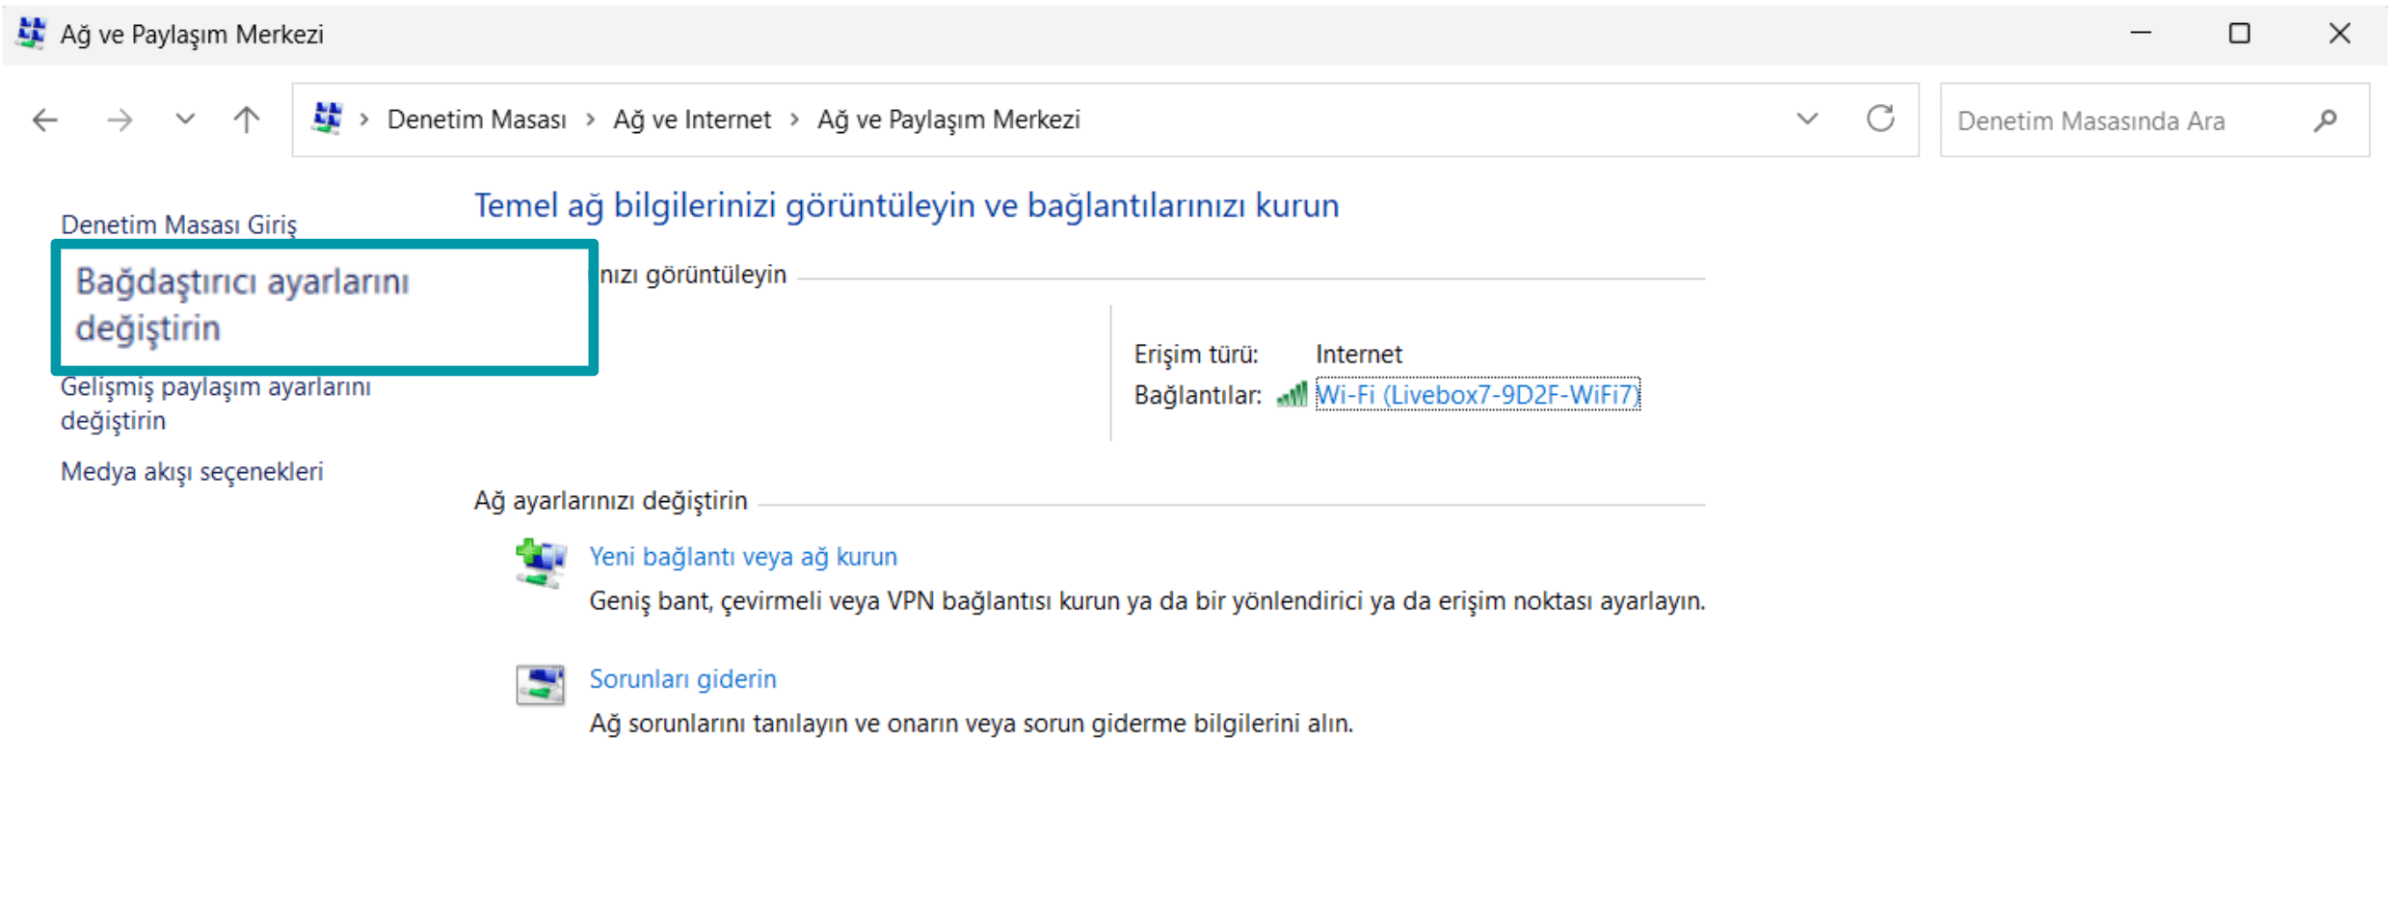Click the green plus new connection icon
The width and height of the screenshot is (2397, 897).
pos(541,562)
